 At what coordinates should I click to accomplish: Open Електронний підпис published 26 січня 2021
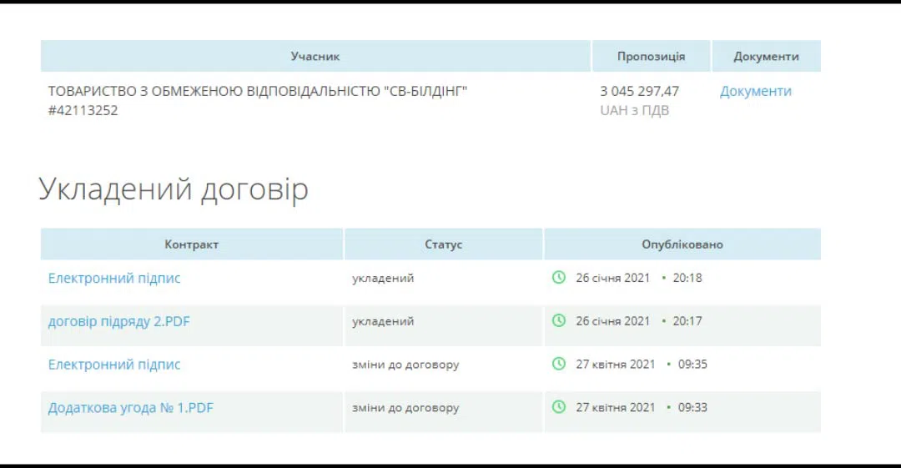pos(113,278)
